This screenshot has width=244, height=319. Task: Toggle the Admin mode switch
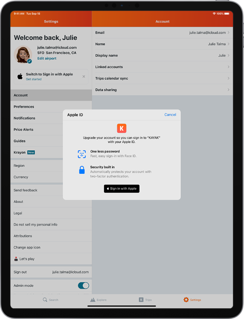click(x=83, y=286)
